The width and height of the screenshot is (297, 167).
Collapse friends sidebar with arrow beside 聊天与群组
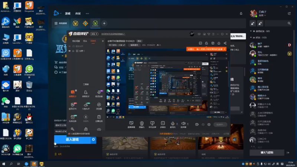[288, 153]
